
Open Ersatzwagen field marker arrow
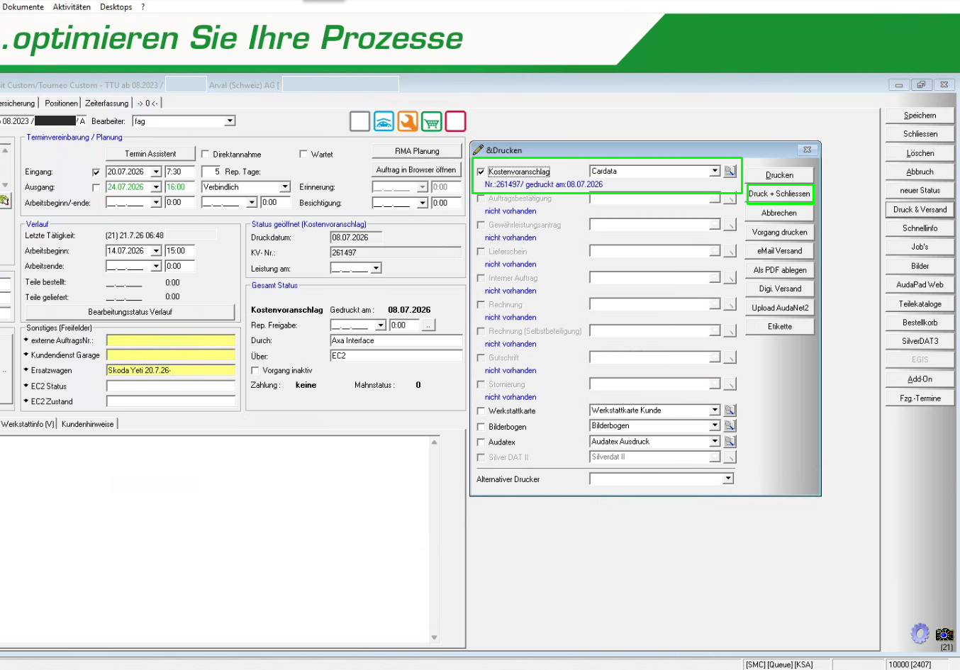coord(26,370)
